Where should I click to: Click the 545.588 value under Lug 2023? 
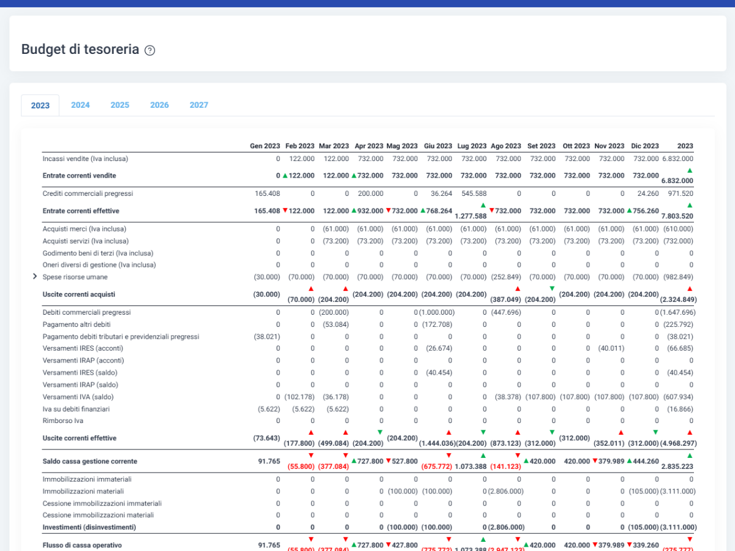(474, 193)
